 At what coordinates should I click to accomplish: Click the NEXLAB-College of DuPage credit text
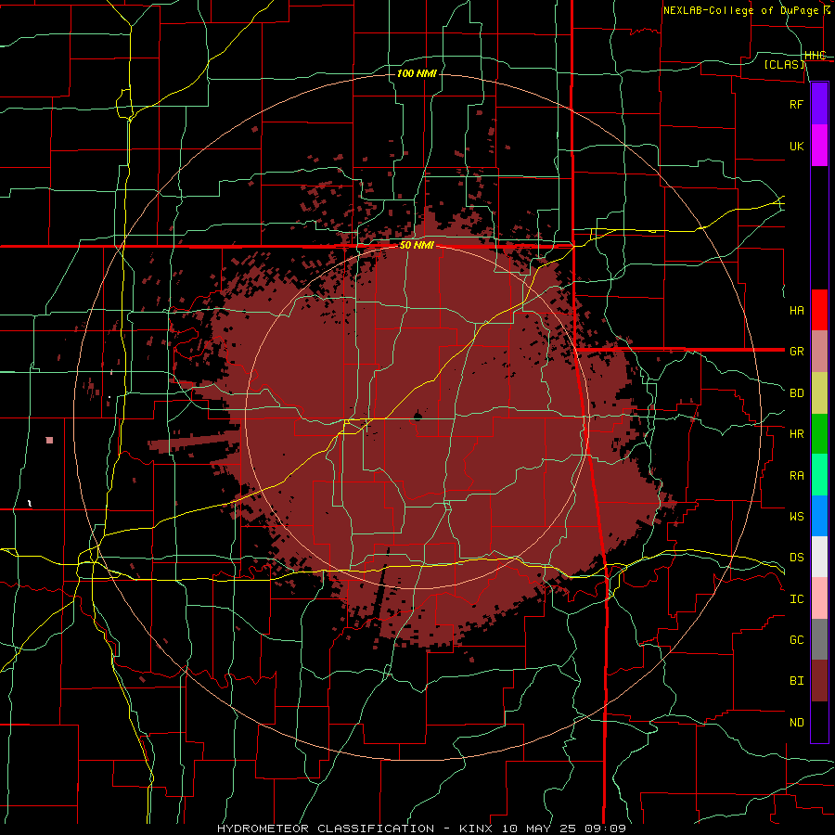click(x=740, y=10)
